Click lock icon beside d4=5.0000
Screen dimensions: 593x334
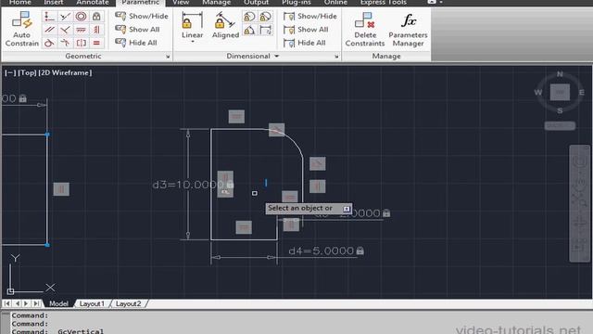[x=360, y=250]
